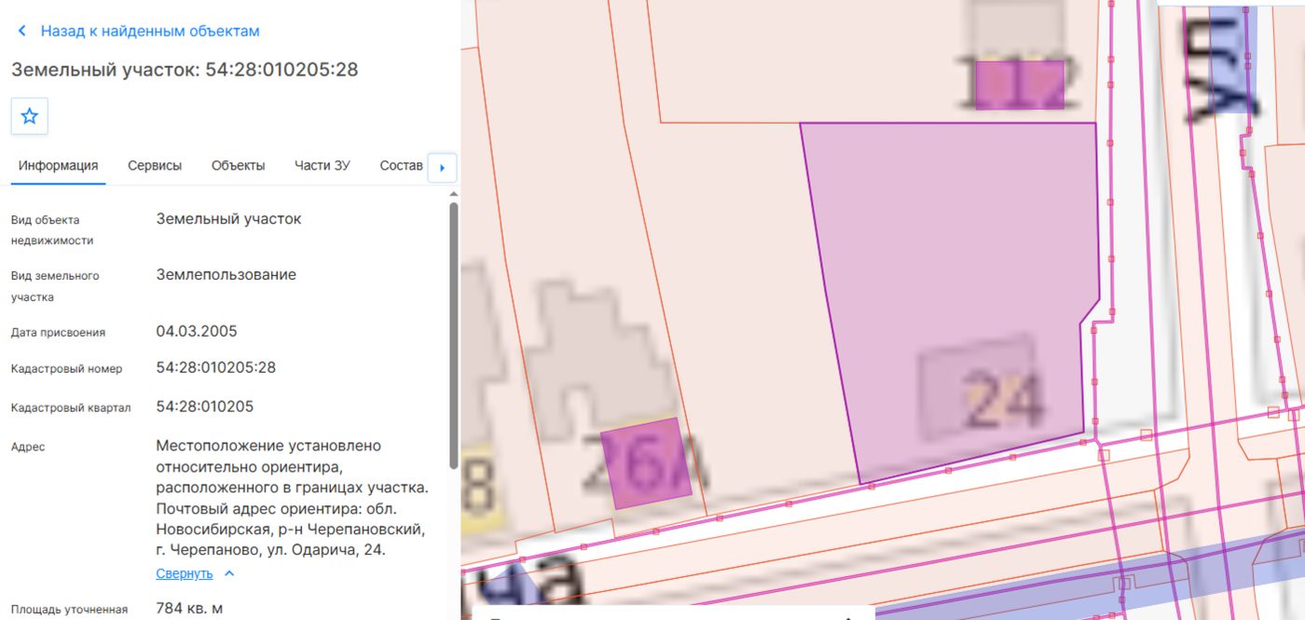Click the purple square near label 17

[1020, 85]
